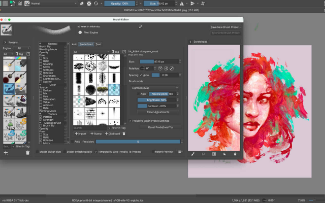This screenshot has width=325, height=203.
Task: Click the wrap-around crop icon in toolbar
Action: pos(203,4)
